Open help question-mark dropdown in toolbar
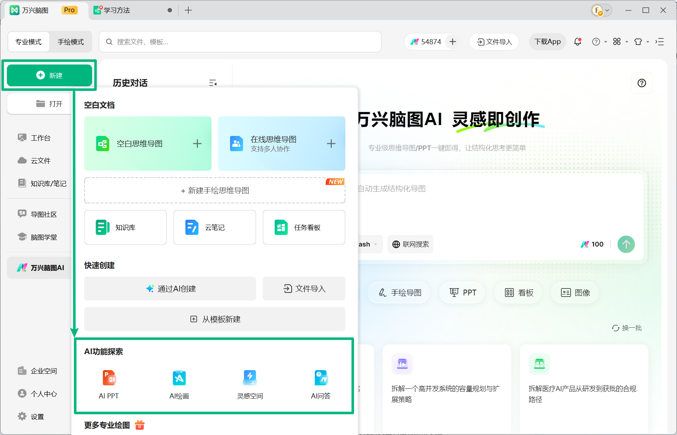677x435 pixels. coord(599,42)
